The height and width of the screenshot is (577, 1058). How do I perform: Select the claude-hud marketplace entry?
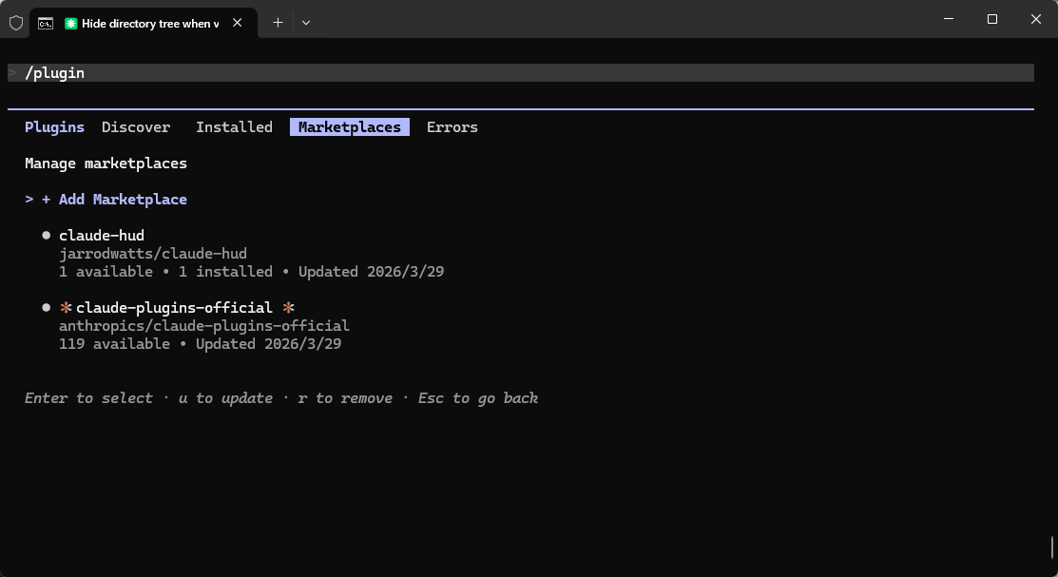click(x=101, y=236)
